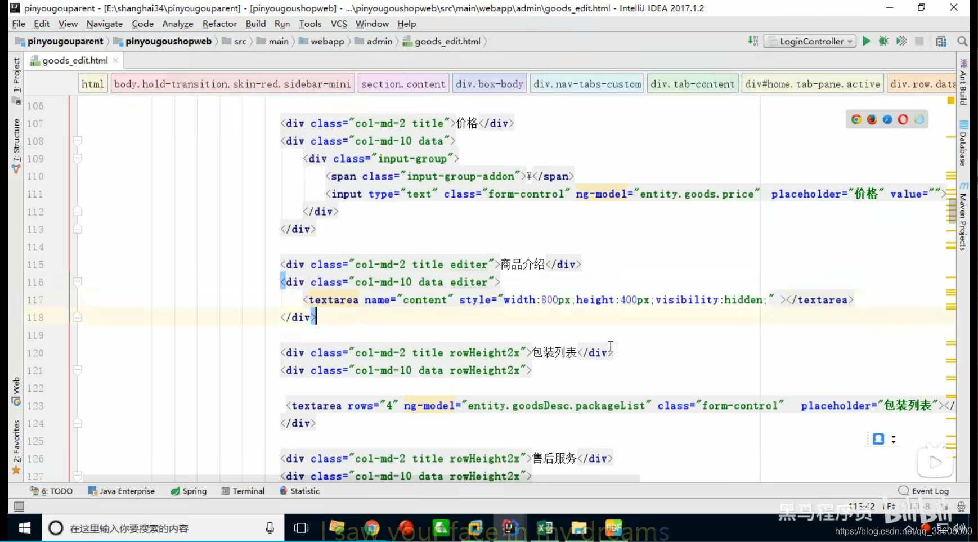Preview page in Opera browser icon
This screenshot has width=978, height=542.
pyautogui.click(x=903, y=119)
